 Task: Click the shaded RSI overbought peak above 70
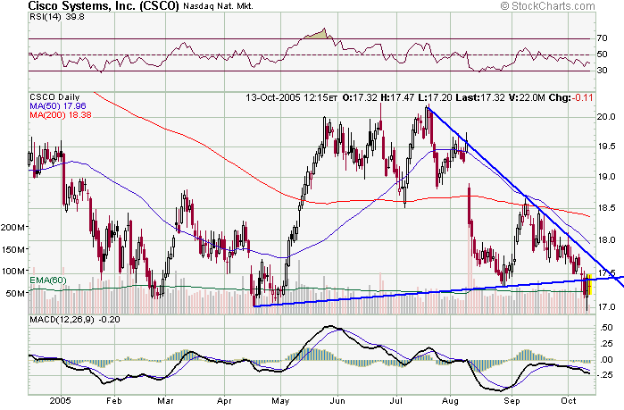pyautogui.click(x=320, y=35)
